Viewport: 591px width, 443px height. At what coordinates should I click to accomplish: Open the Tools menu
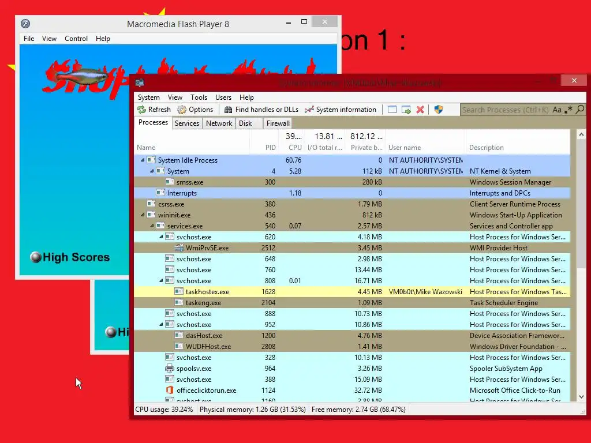(199, 97)
